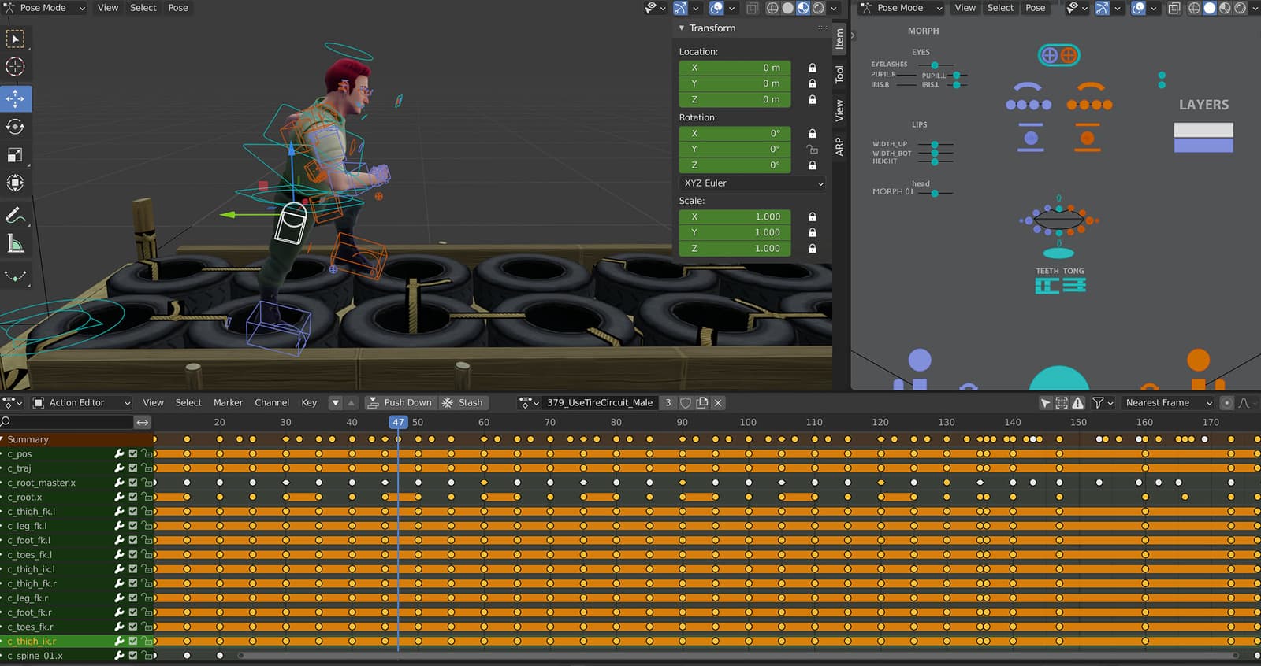Open the XYZ Euler rotation mode dropdown
The height and width of the screenshot is (666, 1261).
tap(753, 183)
